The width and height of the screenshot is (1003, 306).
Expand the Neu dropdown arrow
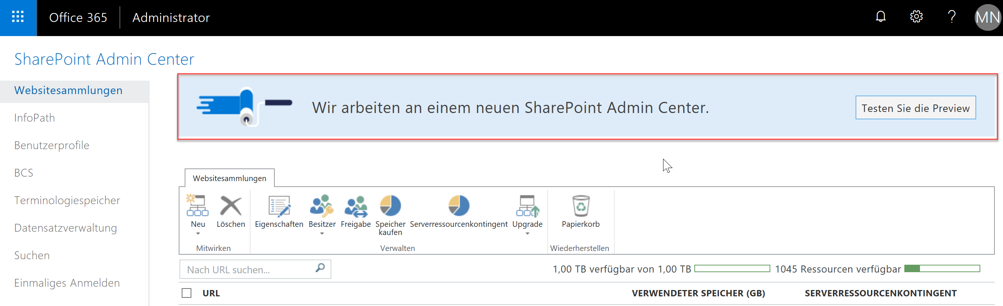[x=198, y=233]
